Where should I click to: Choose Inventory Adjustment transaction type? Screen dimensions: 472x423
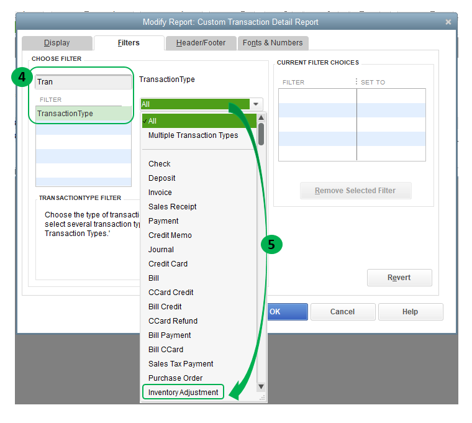pos(183,393)
